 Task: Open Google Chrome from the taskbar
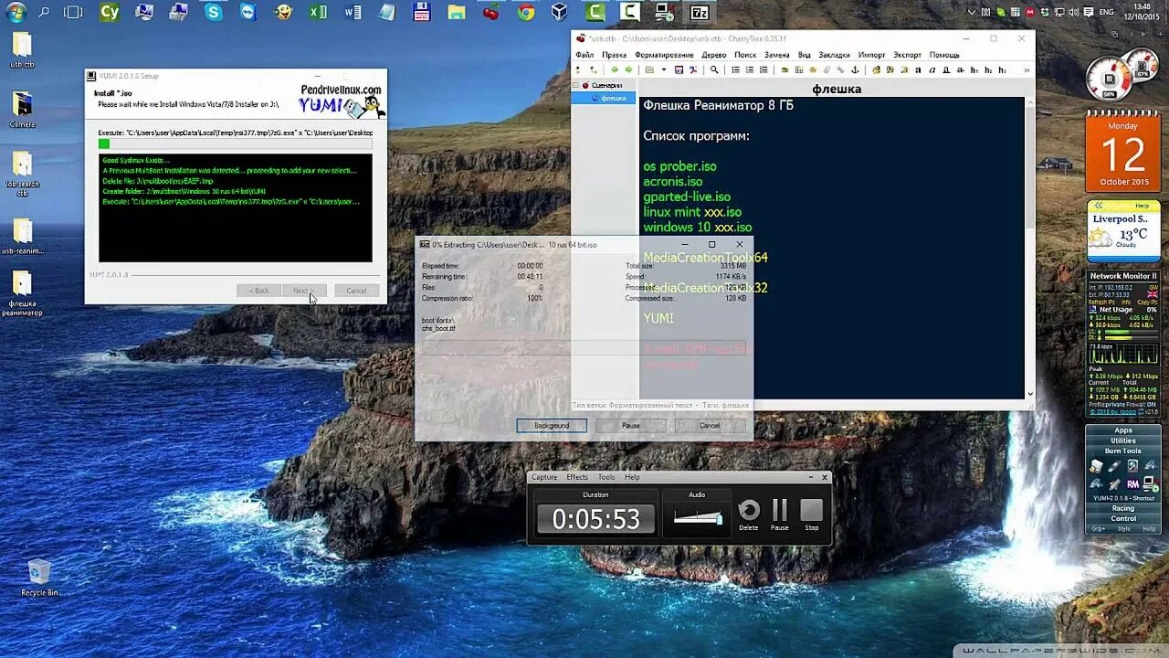tap(526, 13)
